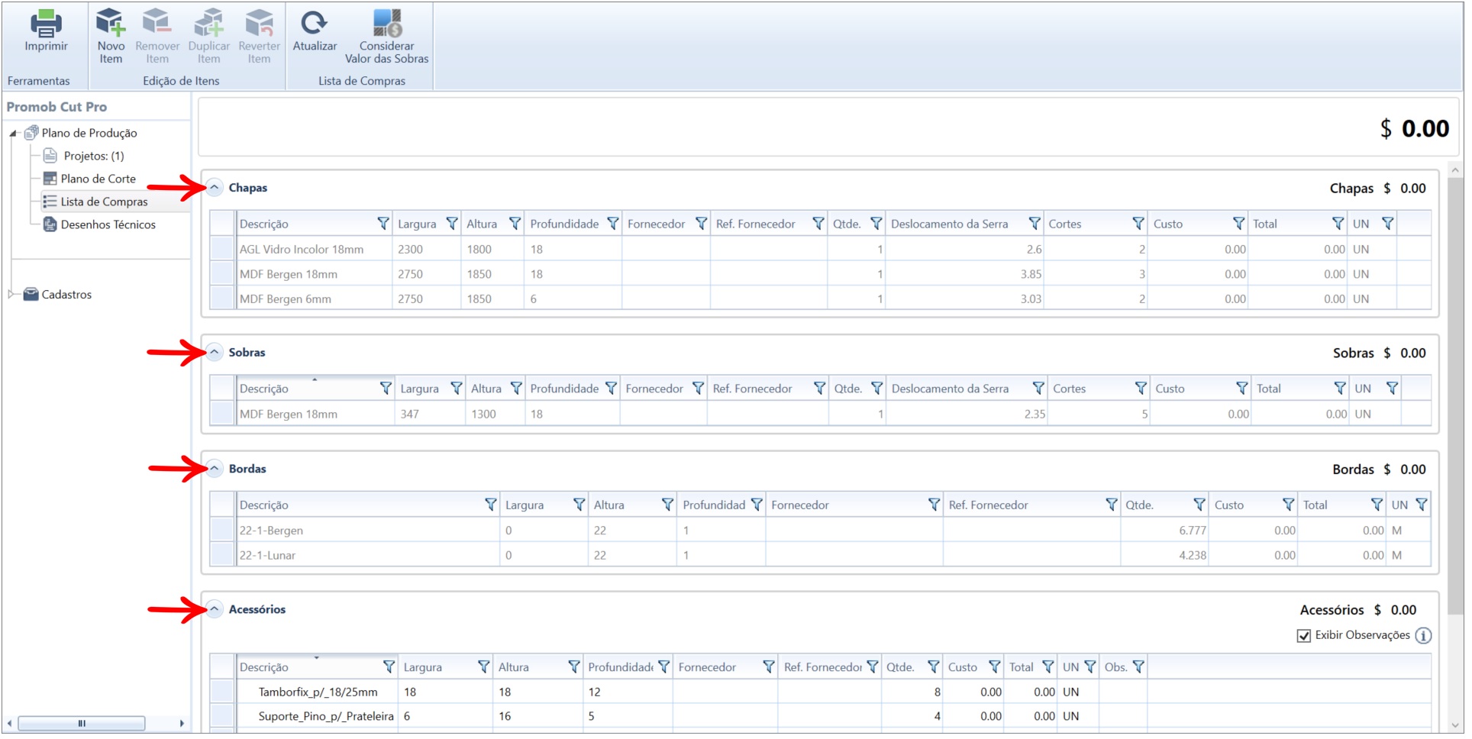Image resolution: width=1472 pixels, height=739 pixels.
Task: Select row header of 22-1-Bergen
Action: 222,530
